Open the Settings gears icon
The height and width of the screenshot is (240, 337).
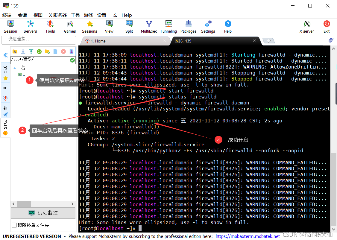click(208, 27)
